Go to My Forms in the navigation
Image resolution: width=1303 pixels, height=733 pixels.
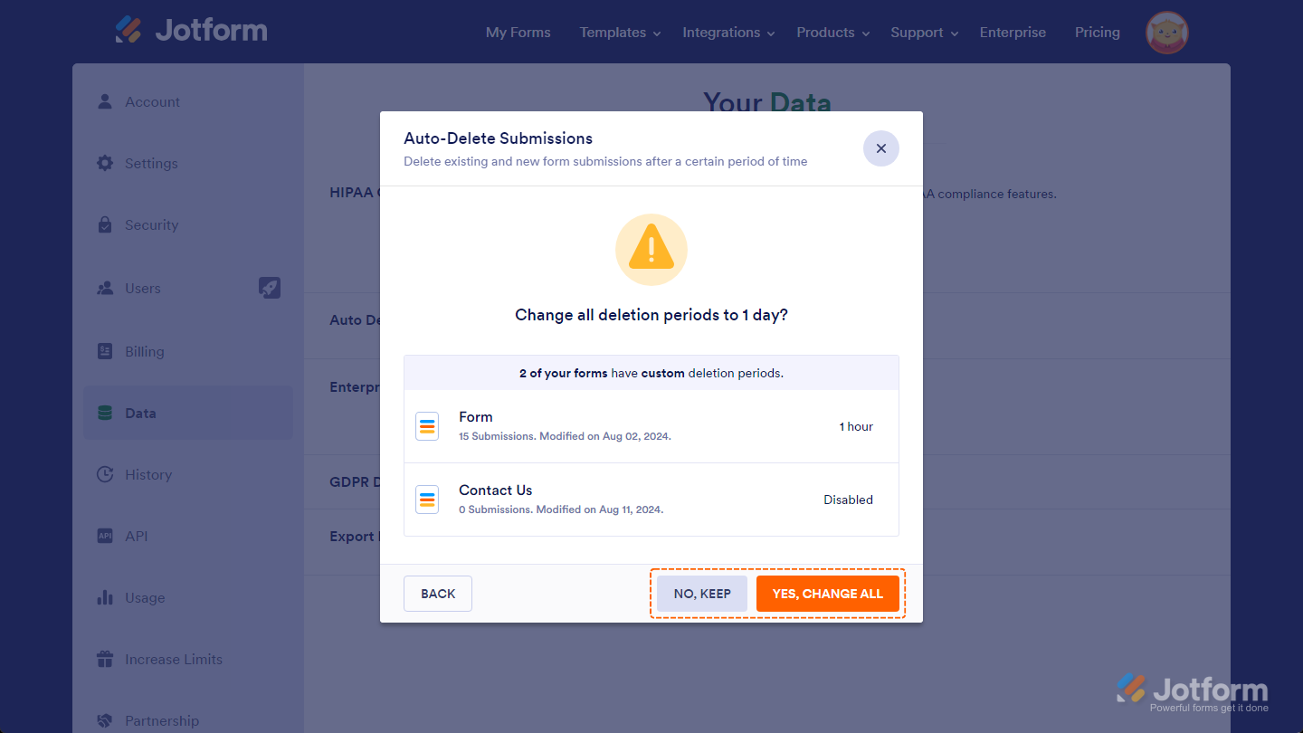pyautogui.click(x=518, y=32)
